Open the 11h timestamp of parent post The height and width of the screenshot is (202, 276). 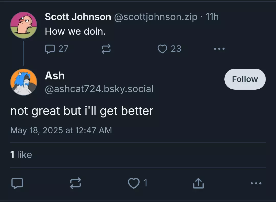point(212,17)
